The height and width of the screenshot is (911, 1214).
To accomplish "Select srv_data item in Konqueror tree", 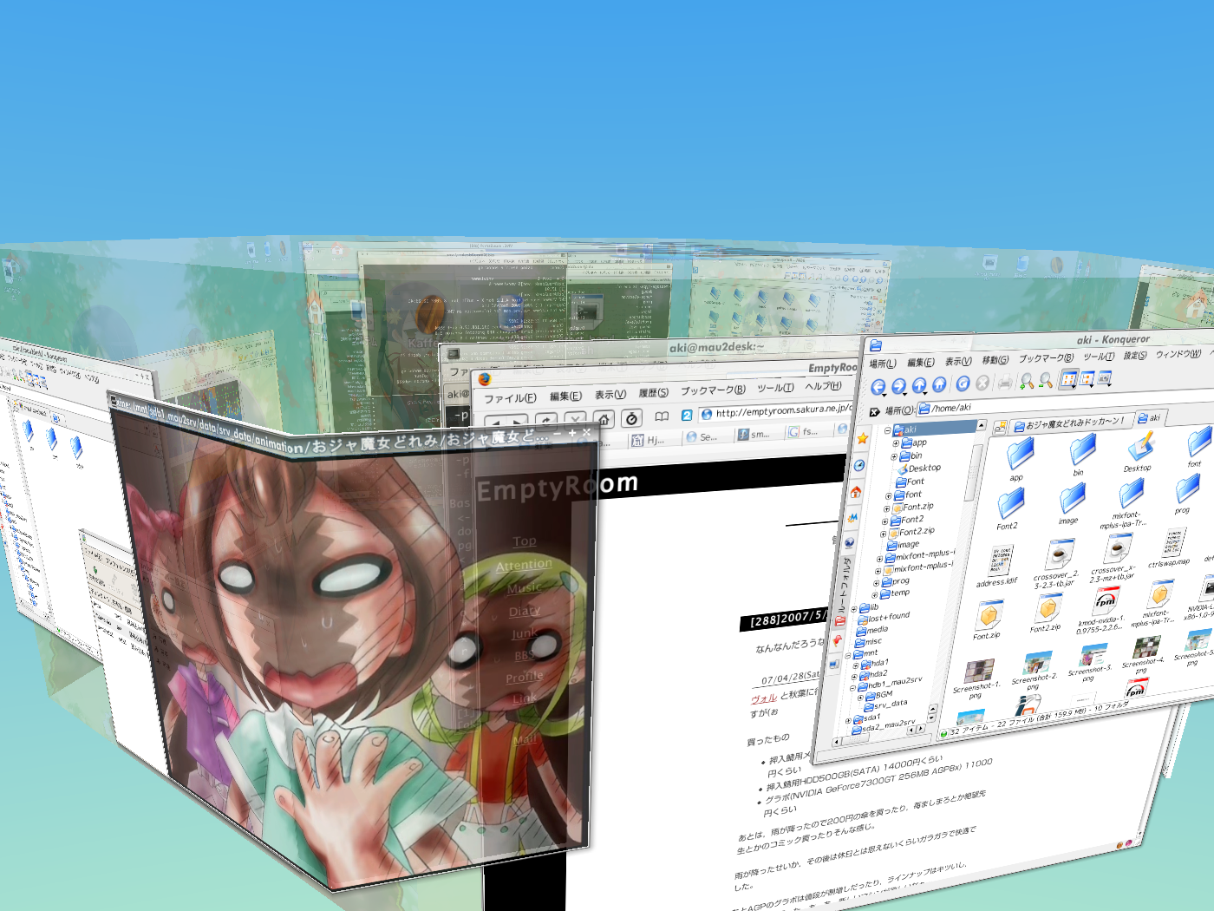I will coord(886,705).
